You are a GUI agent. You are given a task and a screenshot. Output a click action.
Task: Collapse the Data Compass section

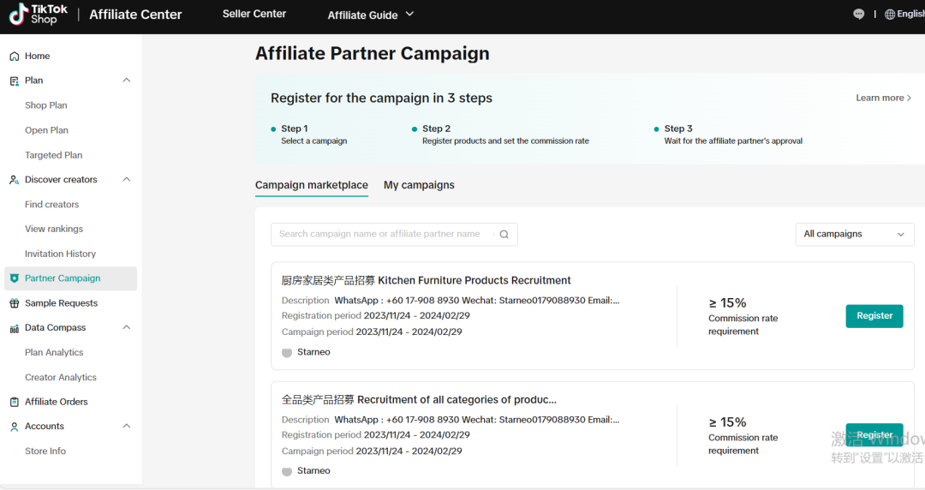(x=127, y=328)
